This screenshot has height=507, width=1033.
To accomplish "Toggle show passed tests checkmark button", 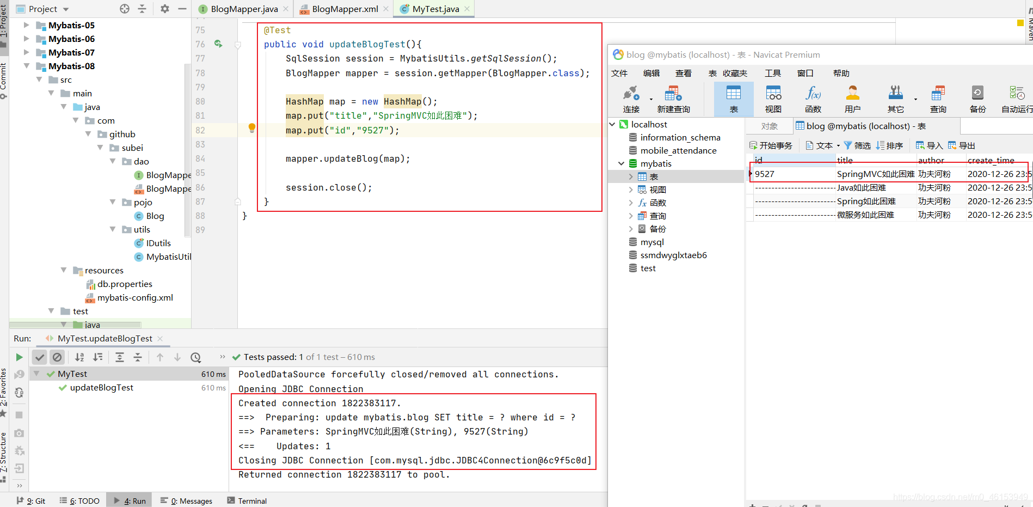I will [x=39, y=357].
